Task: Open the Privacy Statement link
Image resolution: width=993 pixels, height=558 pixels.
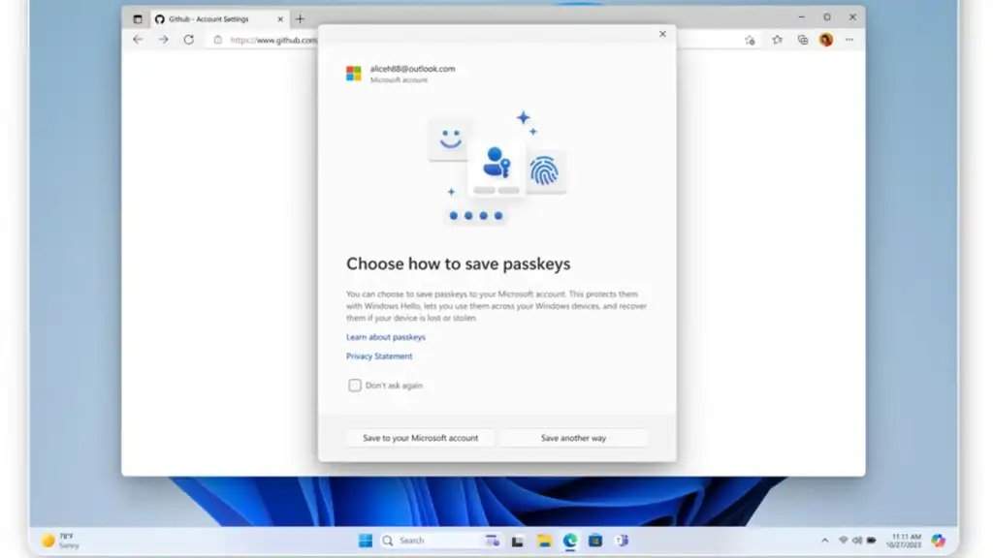Action: tap(379, 356)
